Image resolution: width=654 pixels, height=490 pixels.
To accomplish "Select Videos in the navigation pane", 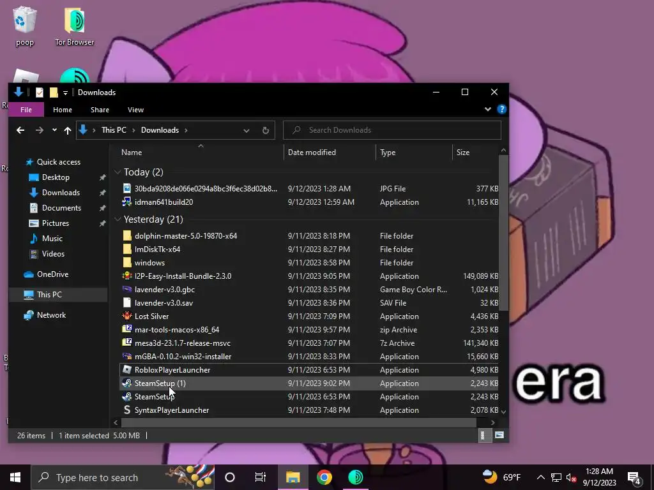I will [x=53, y=254].
